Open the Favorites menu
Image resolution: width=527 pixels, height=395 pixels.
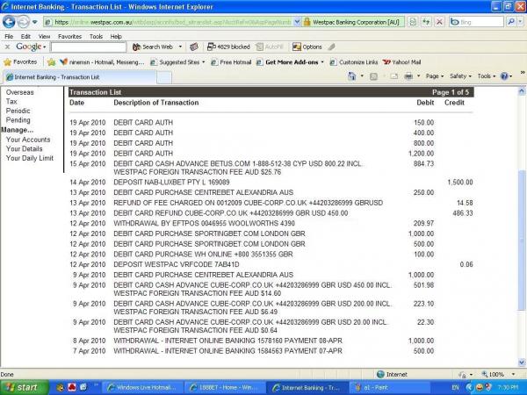[x=69, y=36]
